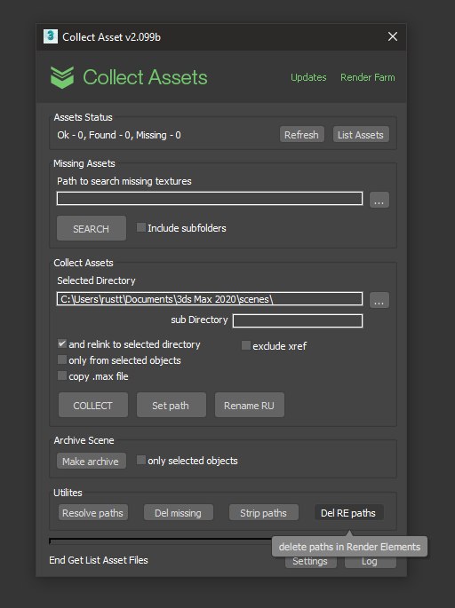Click the Refresh button in Assets Status
The image size is (455, 608).
[301, 135]
